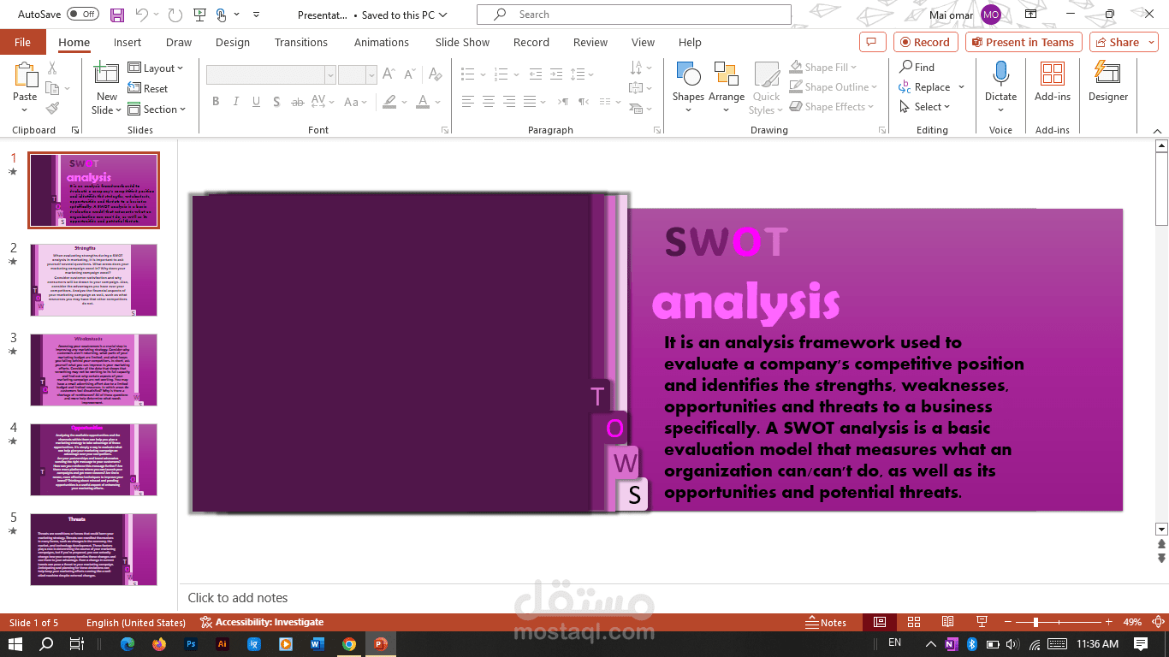Screen dimensions: 1169x657
Task: Switch to Normal view icon
Action: click(879, 622)
